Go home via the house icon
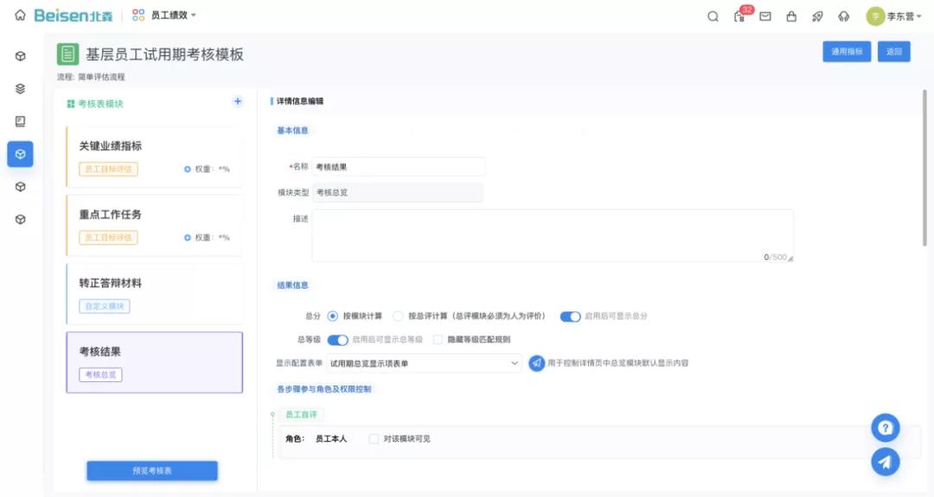Image resolution: width=934 pixels, height=497 pixels. point(20,16)
